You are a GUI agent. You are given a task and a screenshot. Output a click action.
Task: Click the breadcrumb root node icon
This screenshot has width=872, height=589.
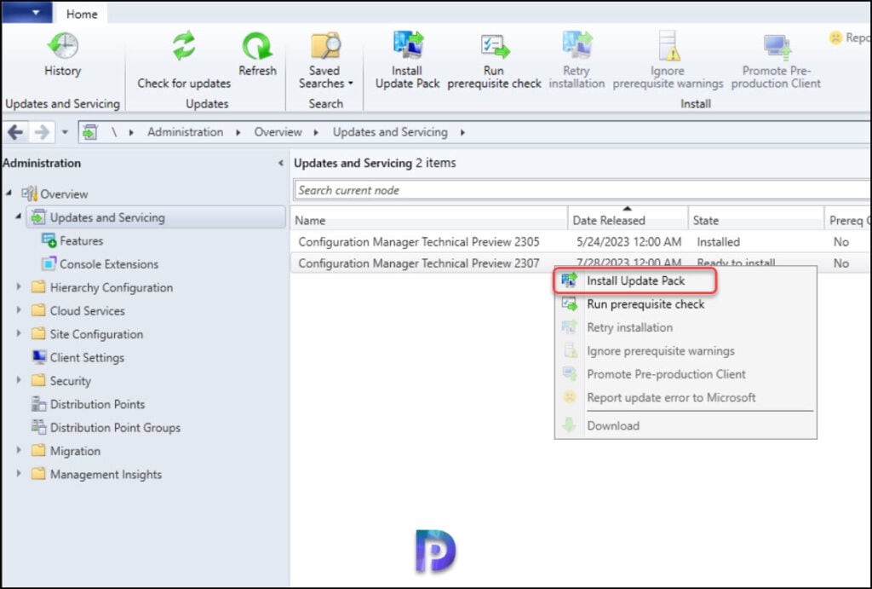pyautogui.click(x=90, y=132)
